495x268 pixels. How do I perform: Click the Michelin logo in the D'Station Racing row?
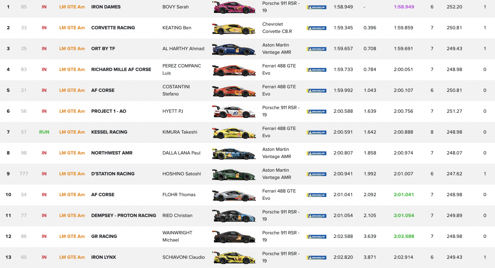pyautogui.click(x=317, y=174)
